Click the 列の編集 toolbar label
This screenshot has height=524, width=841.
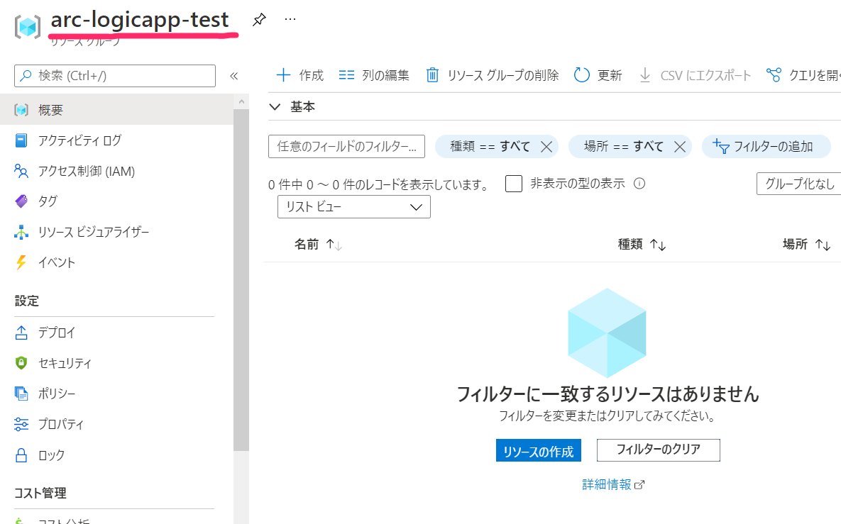point(385,76)
